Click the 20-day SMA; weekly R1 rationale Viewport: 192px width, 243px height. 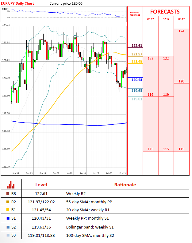tap(88, 210)
